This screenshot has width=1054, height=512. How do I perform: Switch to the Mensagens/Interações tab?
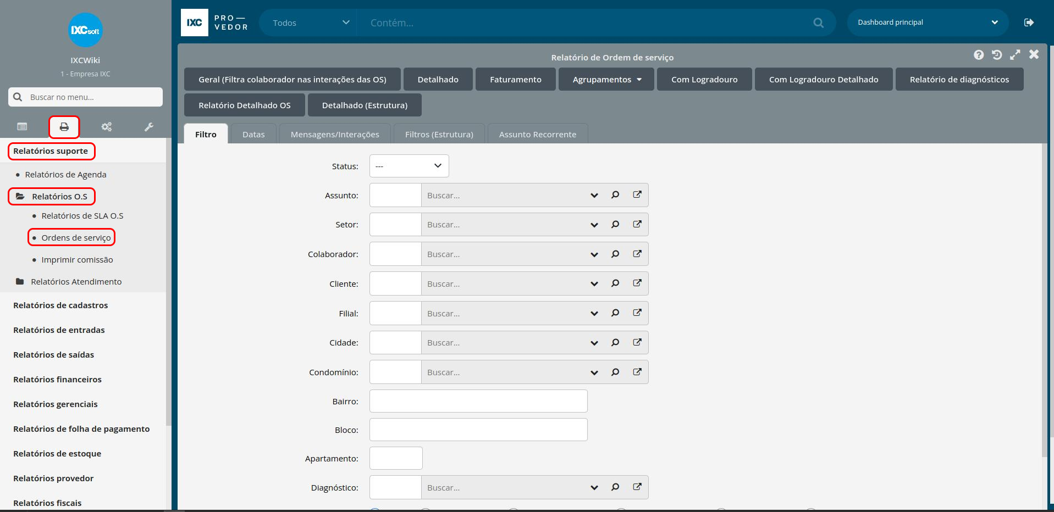click(335, 134)
